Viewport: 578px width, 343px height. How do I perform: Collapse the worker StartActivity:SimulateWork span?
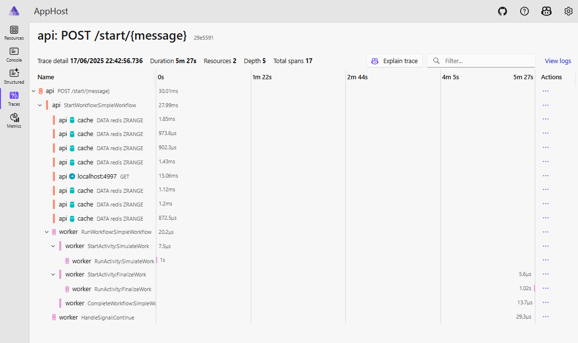(x=53, y=246)
